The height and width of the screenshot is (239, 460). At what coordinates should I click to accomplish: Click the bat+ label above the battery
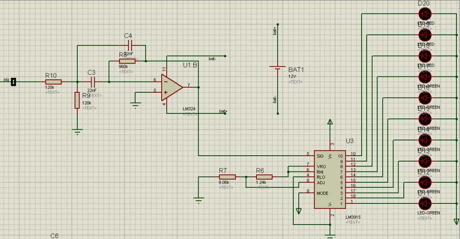point(275,31)
